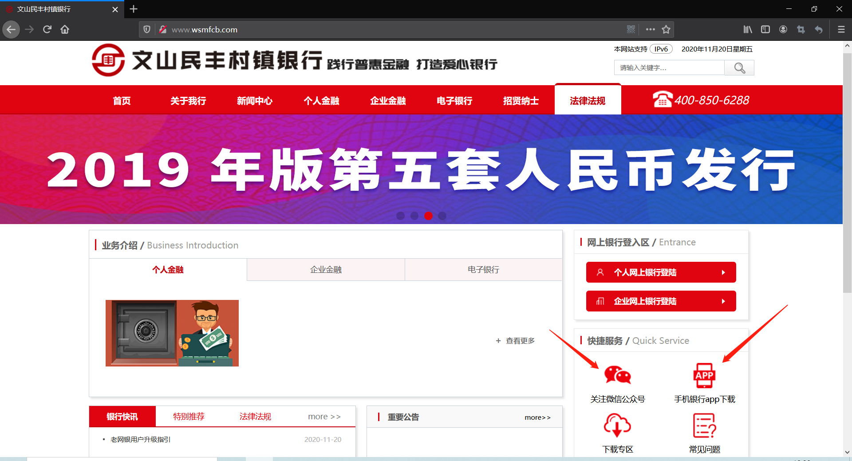852x461 pixels.
Task: Click the 个人网上银行登陆 button
Action: [661, 272]
